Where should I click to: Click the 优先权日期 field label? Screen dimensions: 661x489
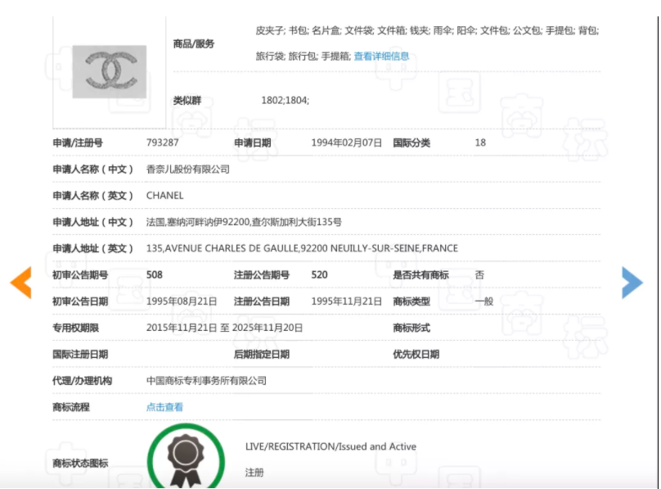tap(416, 355)
